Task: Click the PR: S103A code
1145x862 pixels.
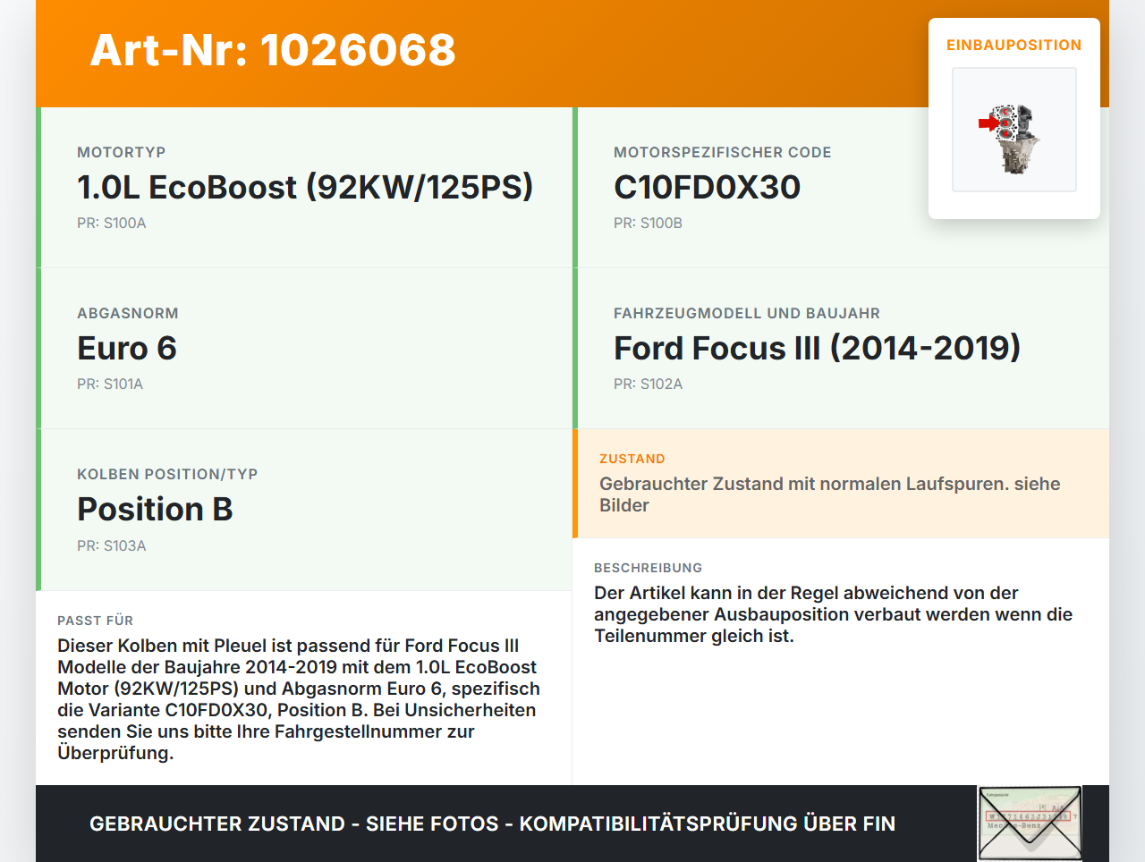Action: (x=112, y=545)
